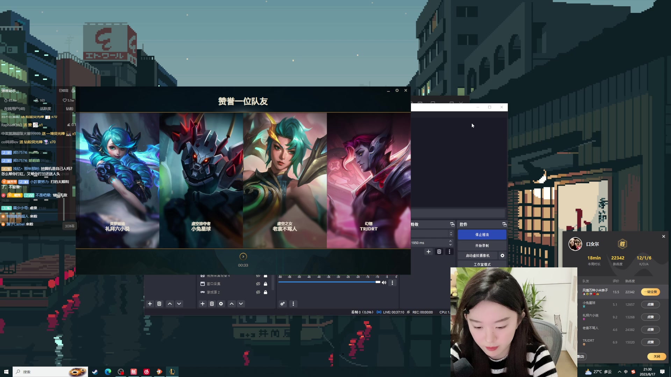Honor teammate 礼拜六小说 champion card
The width and height of the screenshot is (671, 377).
click(117, 180)
